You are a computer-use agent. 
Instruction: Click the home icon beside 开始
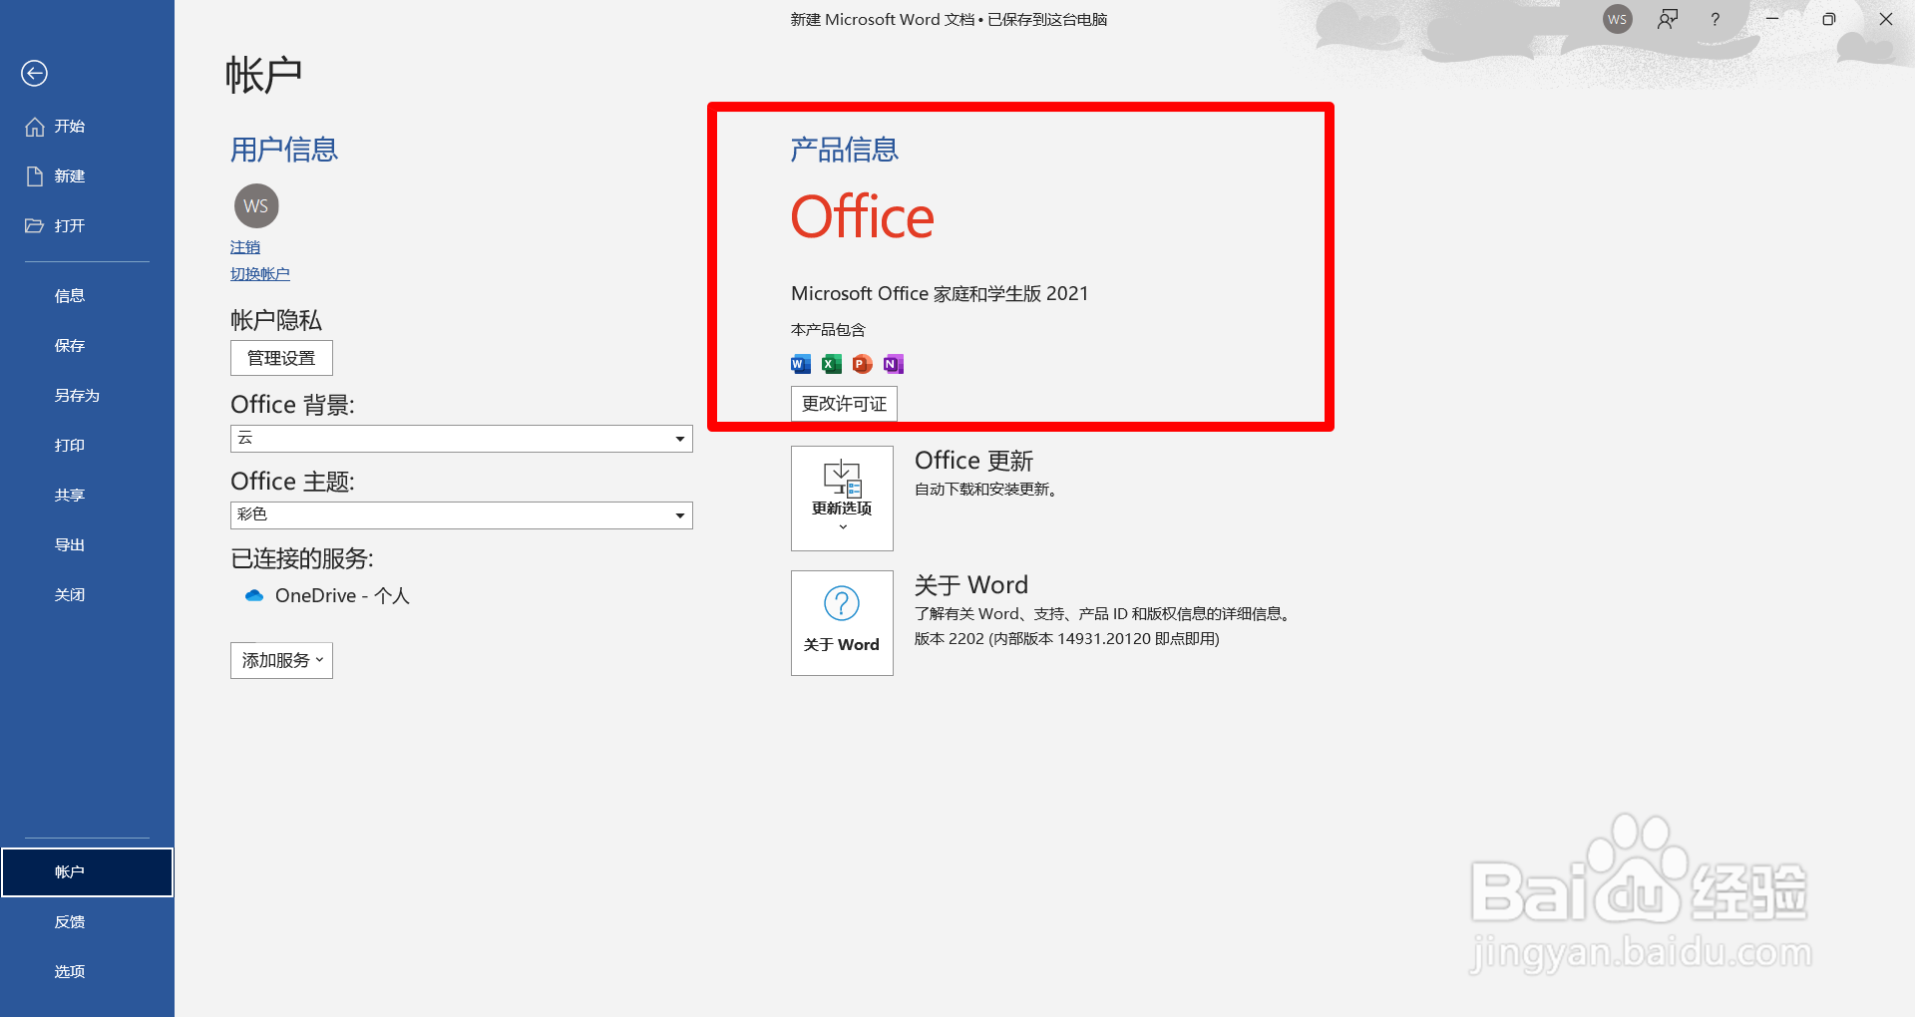[x=35, y=127]
